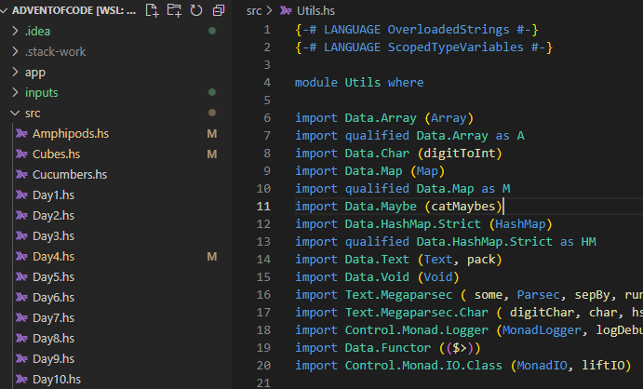Click ScopedTypeVariables on line 2

456,47
